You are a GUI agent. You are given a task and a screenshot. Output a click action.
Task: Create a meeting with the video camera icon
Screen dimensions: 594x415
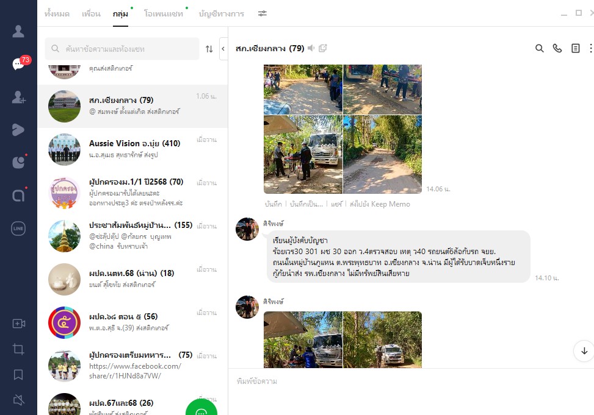pyautogui.click(x=18, y=324)
